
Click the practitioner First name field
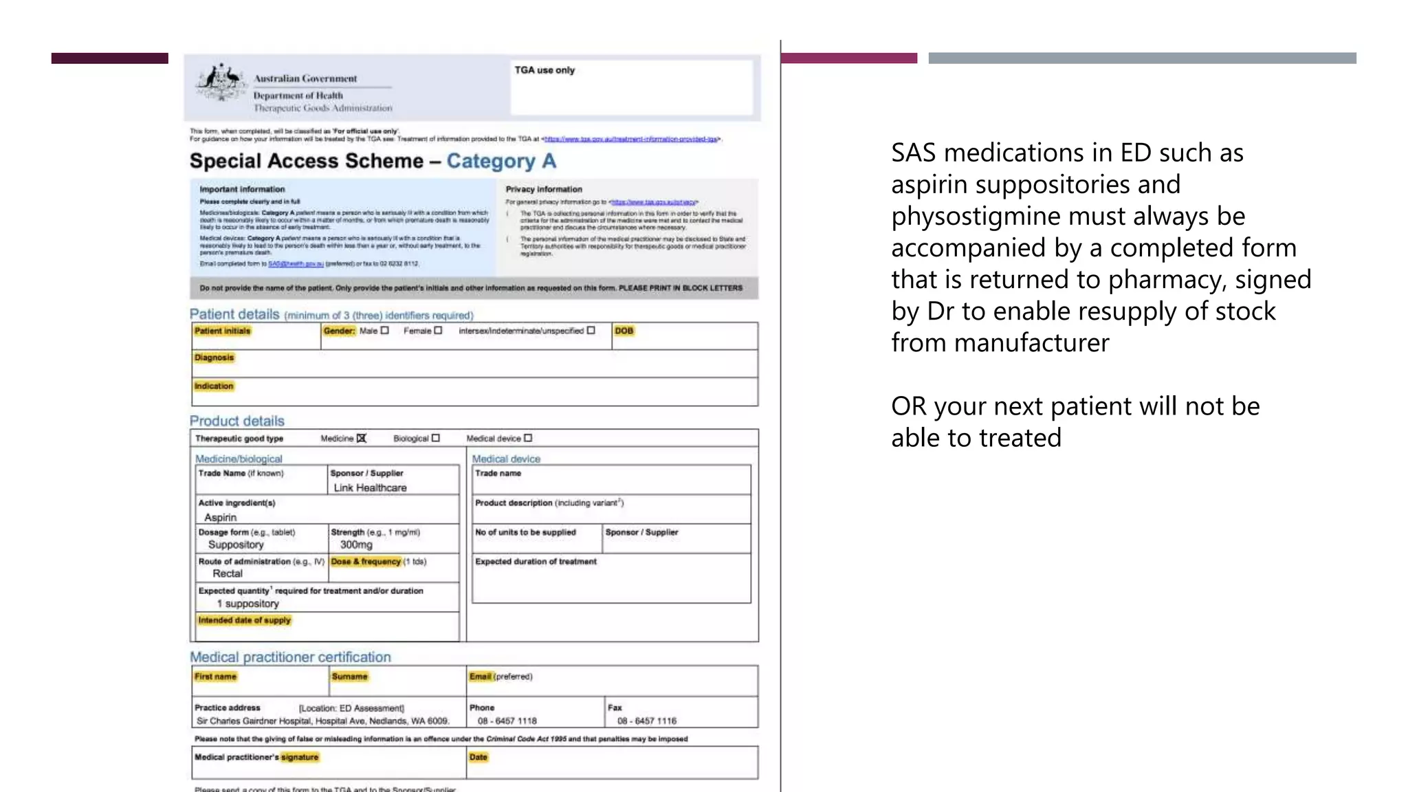pyautogui.click(x=260, y=681)
